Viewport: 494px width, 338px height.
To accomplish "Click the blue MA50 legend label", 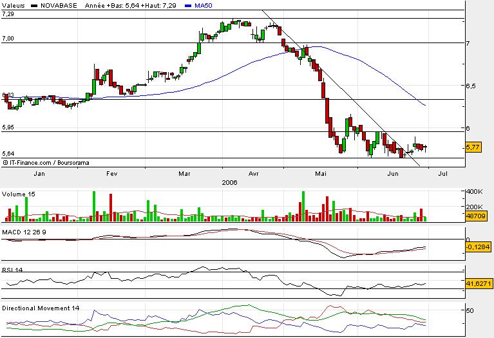I will click(204, 5).
